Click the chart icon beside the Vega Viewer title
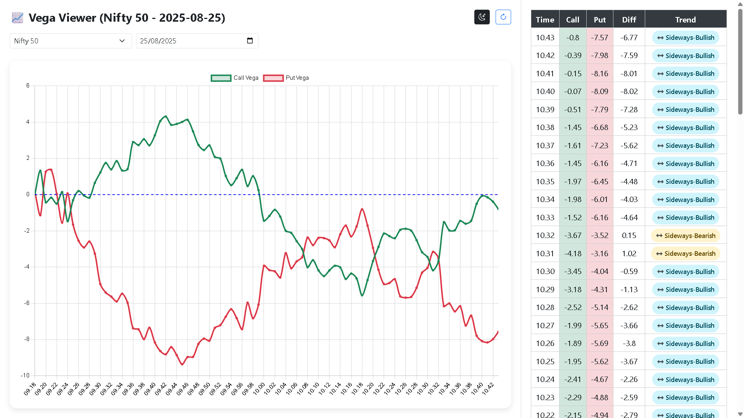Screen dimensions: 744x418 coord(17,17)
